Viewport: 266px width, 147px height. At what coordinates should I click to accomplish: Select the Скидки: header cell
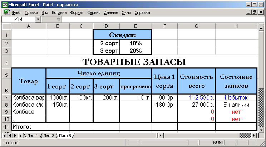123,35
